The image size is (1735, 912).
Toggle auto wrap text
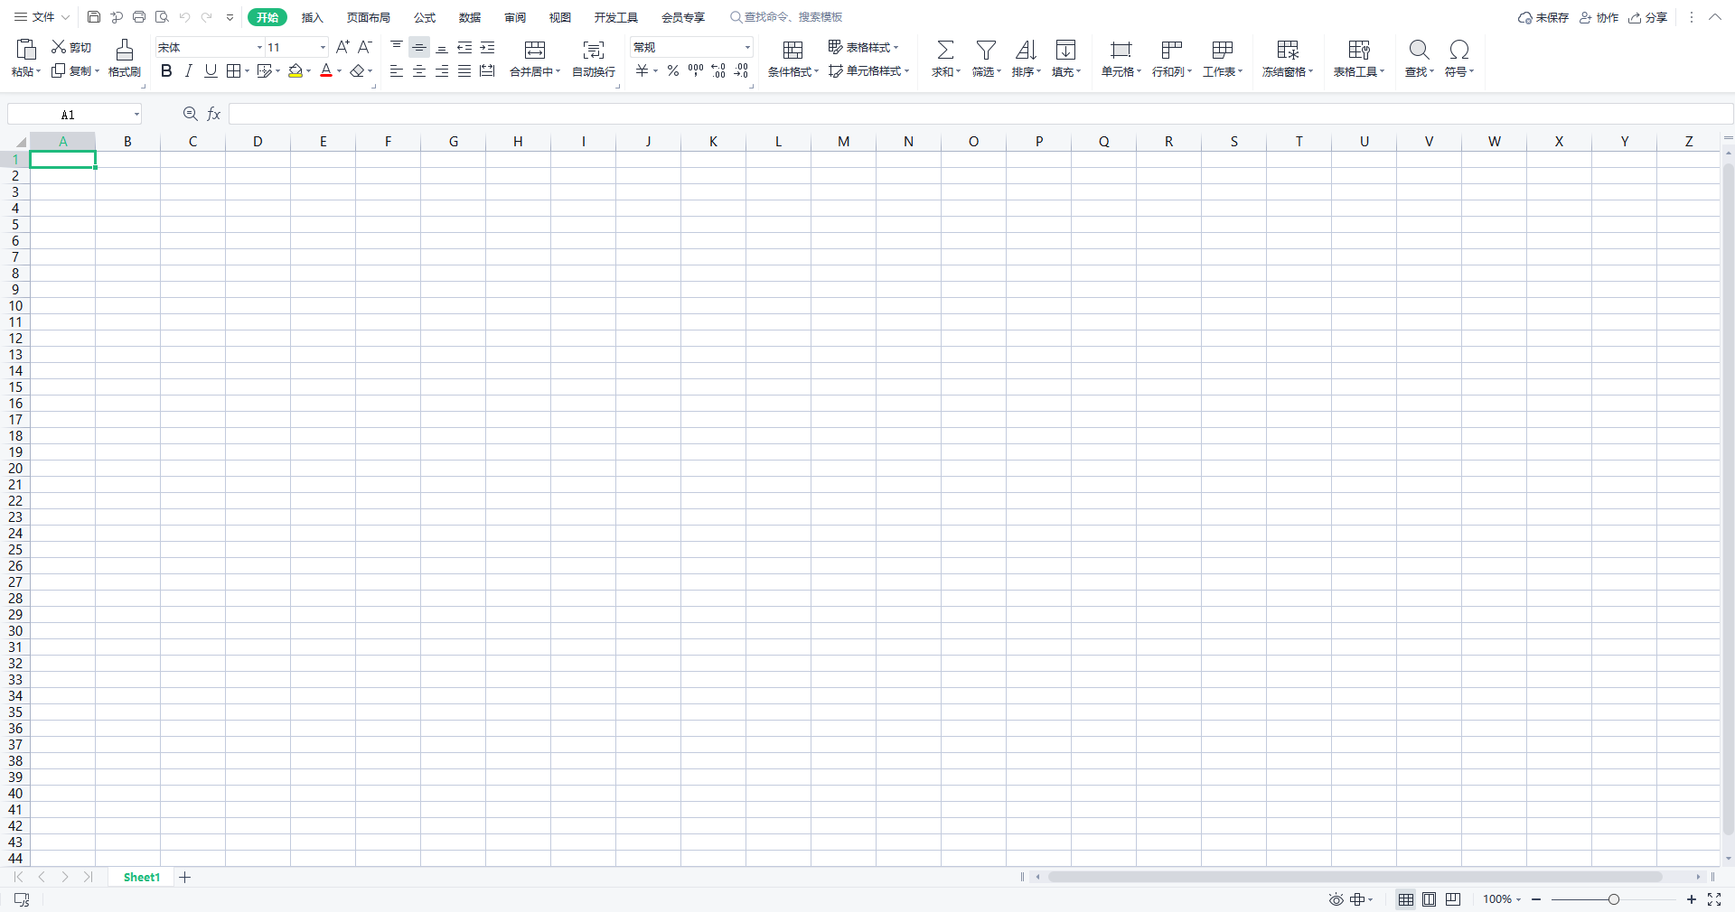pos(593,50)
